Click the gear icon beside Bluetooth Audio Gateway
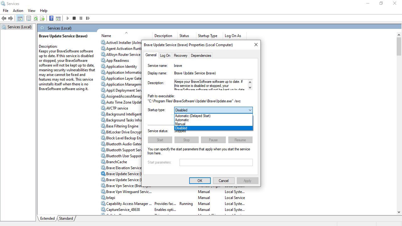This screenshot has width=402, height=226. coord(103,144)
